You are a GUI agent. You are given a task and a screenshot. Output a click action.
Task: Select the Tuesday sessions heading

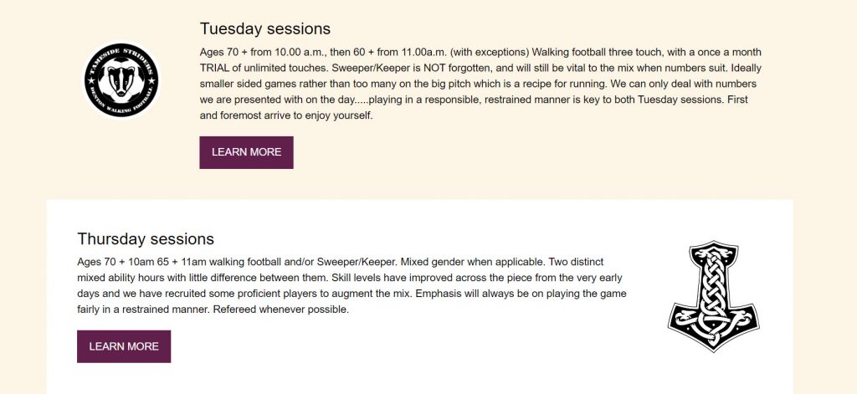coord(265,28)
